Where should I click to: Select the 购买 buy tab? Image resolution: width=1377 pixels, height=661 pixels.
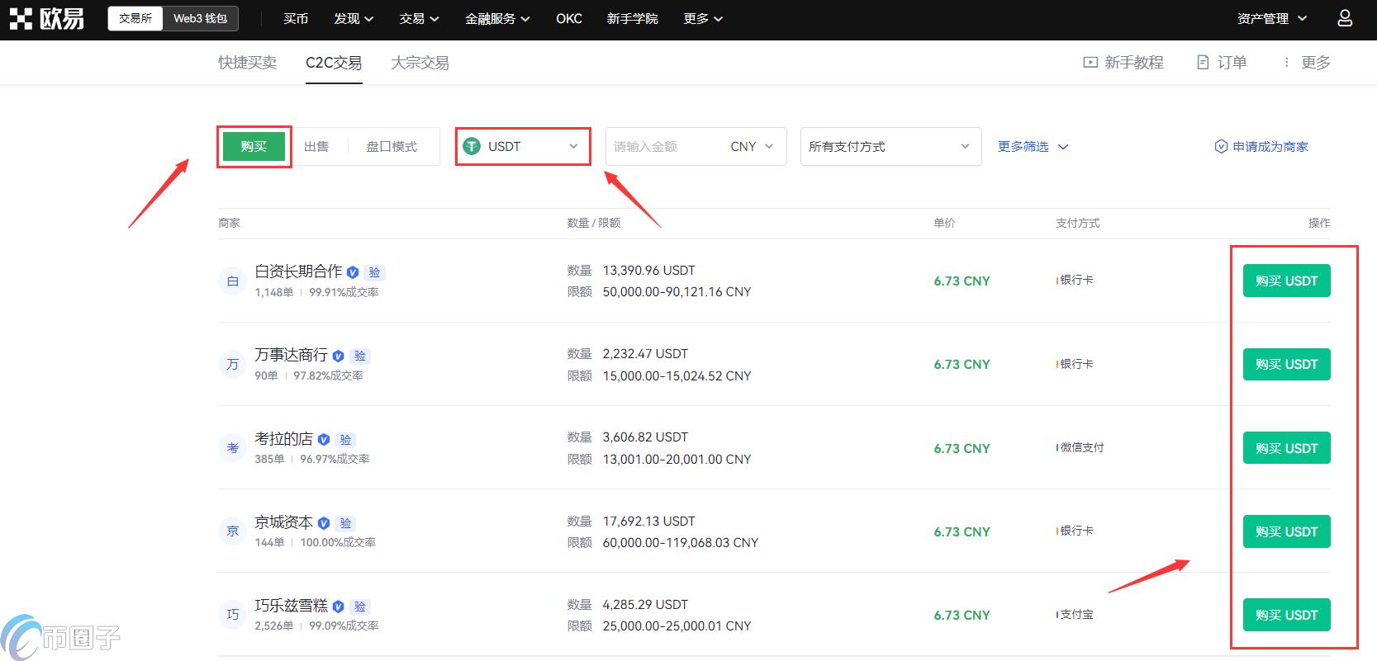coord(254,147)
